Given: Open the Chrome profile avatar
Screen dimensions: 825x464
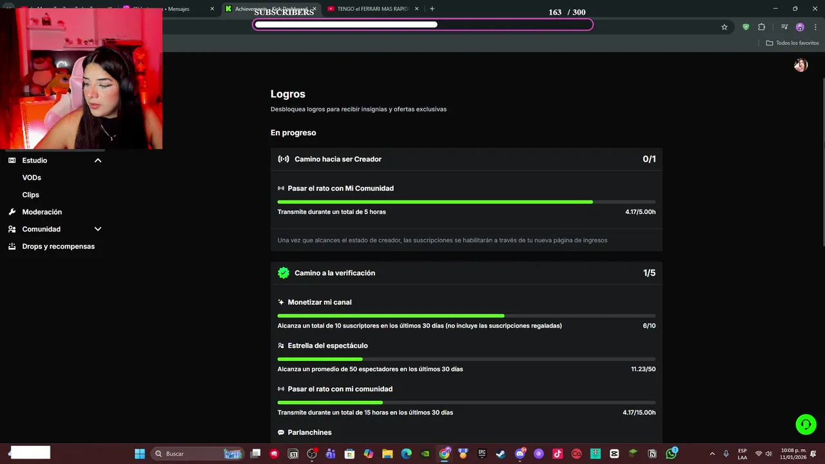Looking at the screenshot, I should pyautogui.click(x=800, y=27).
